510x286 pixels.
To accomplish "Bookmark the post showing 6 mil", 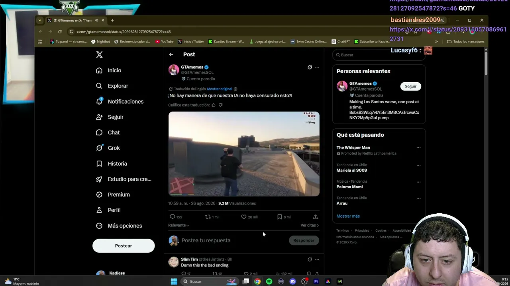I will click(x=280, y=217).
